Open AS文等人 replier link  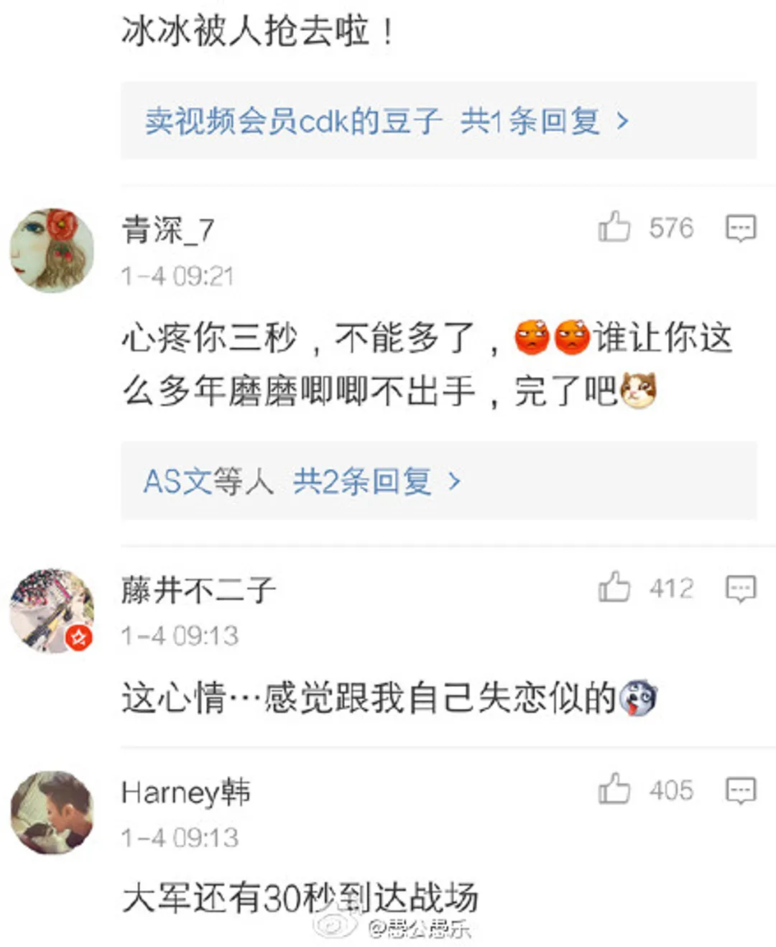[x=208, y=481]
